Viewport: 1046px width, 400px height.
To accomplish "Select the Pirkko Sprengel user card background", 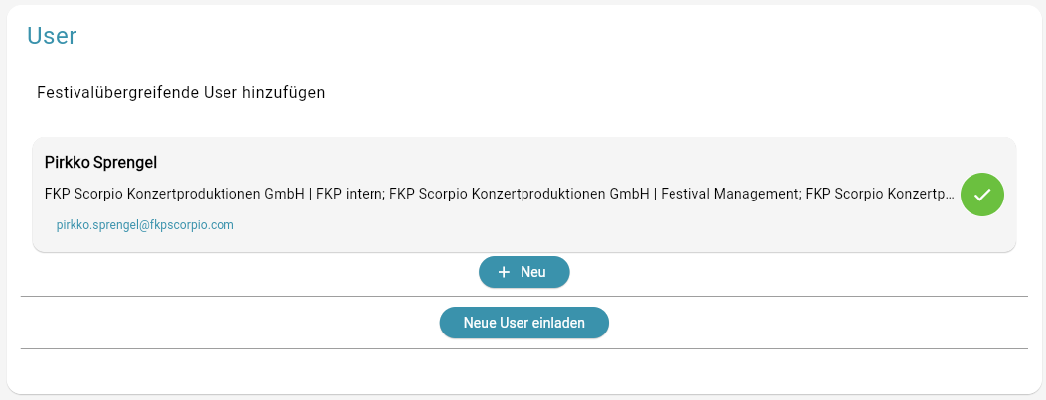I will [524, 195].
